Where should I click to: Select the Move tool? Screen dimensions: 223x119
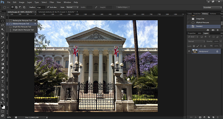(x=2, y=17)
